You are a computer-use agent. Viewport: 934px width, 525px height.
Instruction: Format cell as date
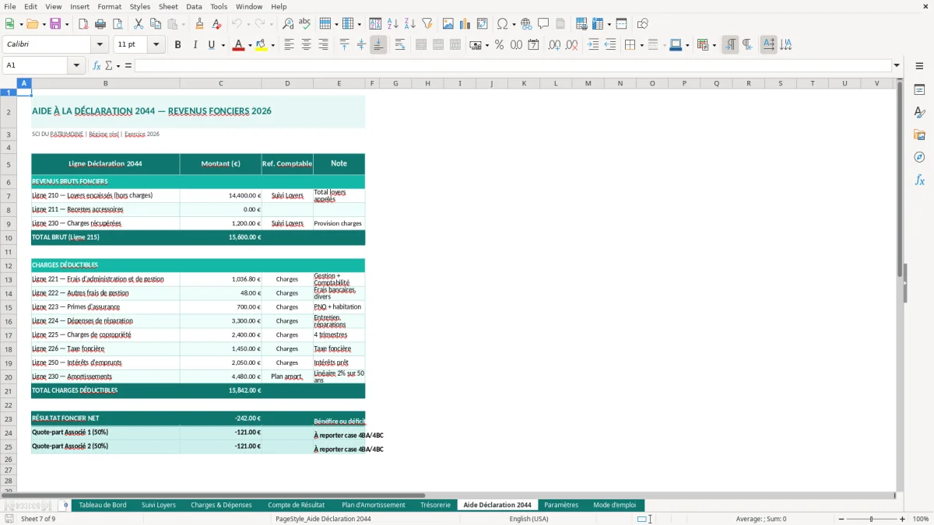tap(533, 45)
